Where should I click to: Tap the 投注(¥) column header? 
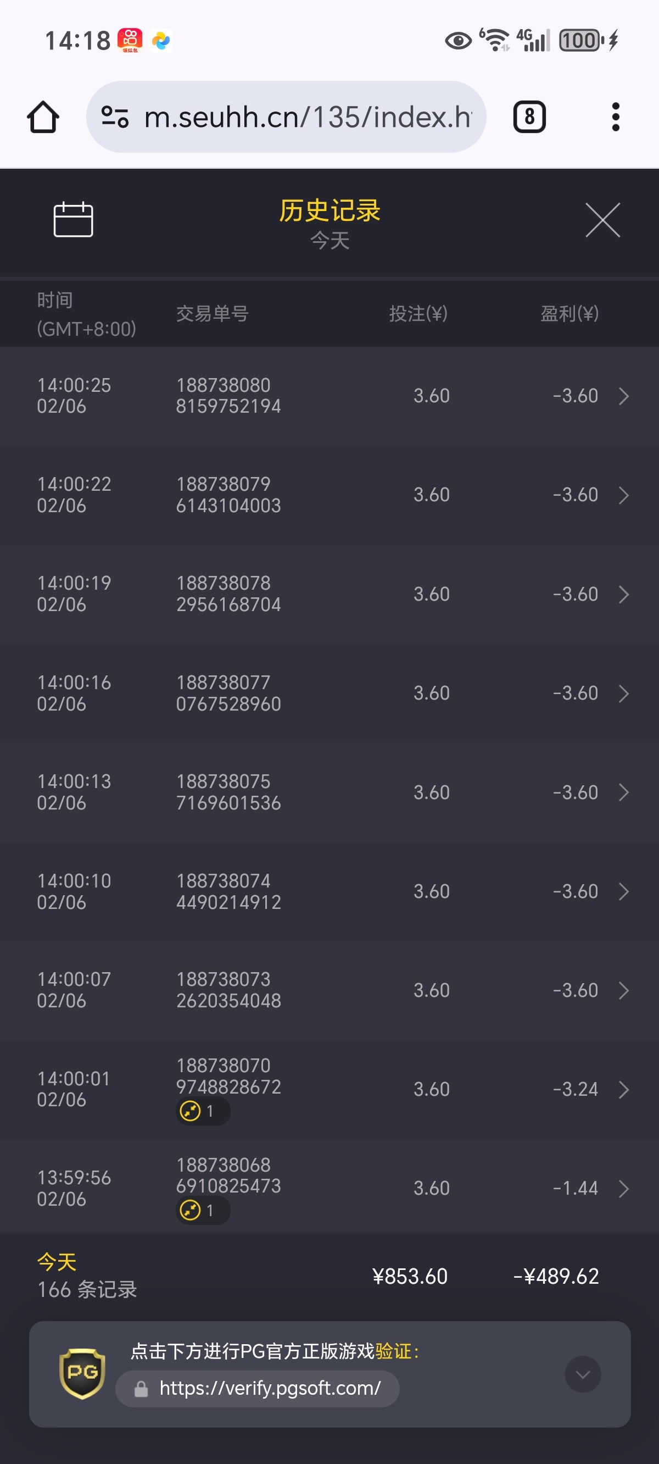[x=418, y=314]
